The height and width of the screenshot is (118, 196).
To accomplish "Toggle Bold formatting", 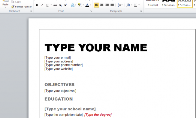I will click(x=37, y=5).
